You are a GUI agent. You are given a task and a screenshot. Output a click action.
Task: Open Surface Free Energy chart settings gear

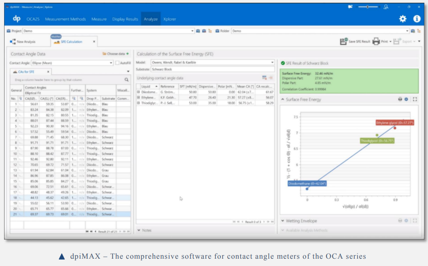click(406, 99)
